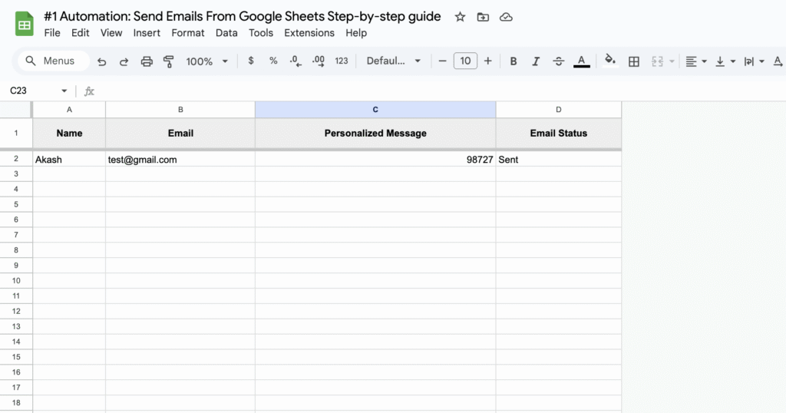Image resolution: width=786 pixels, height=413 pixels.
Task: Open the Insert menu
Action: 147,32
